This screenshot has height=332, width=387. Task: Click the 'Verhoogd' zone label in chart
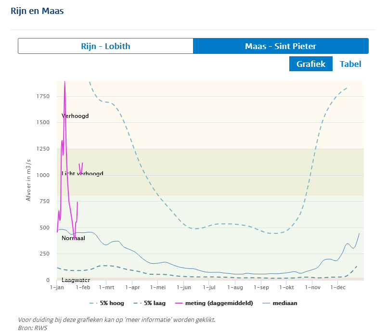point(75,116)
